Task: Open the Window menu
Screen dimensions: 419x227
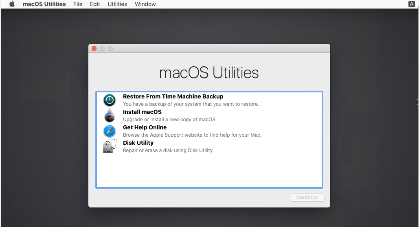Action: (145, 4)
